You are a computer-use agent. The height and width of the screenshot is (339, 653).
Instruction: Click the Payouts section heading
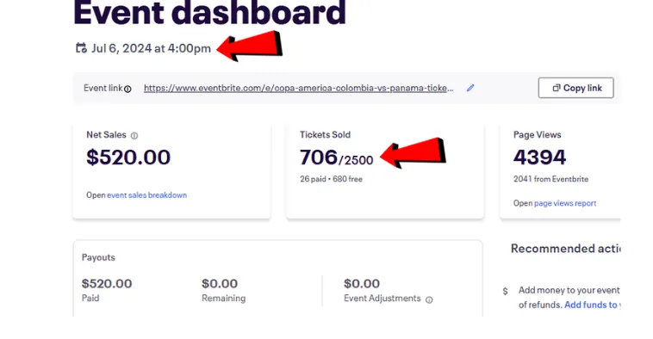pos(98,257)
